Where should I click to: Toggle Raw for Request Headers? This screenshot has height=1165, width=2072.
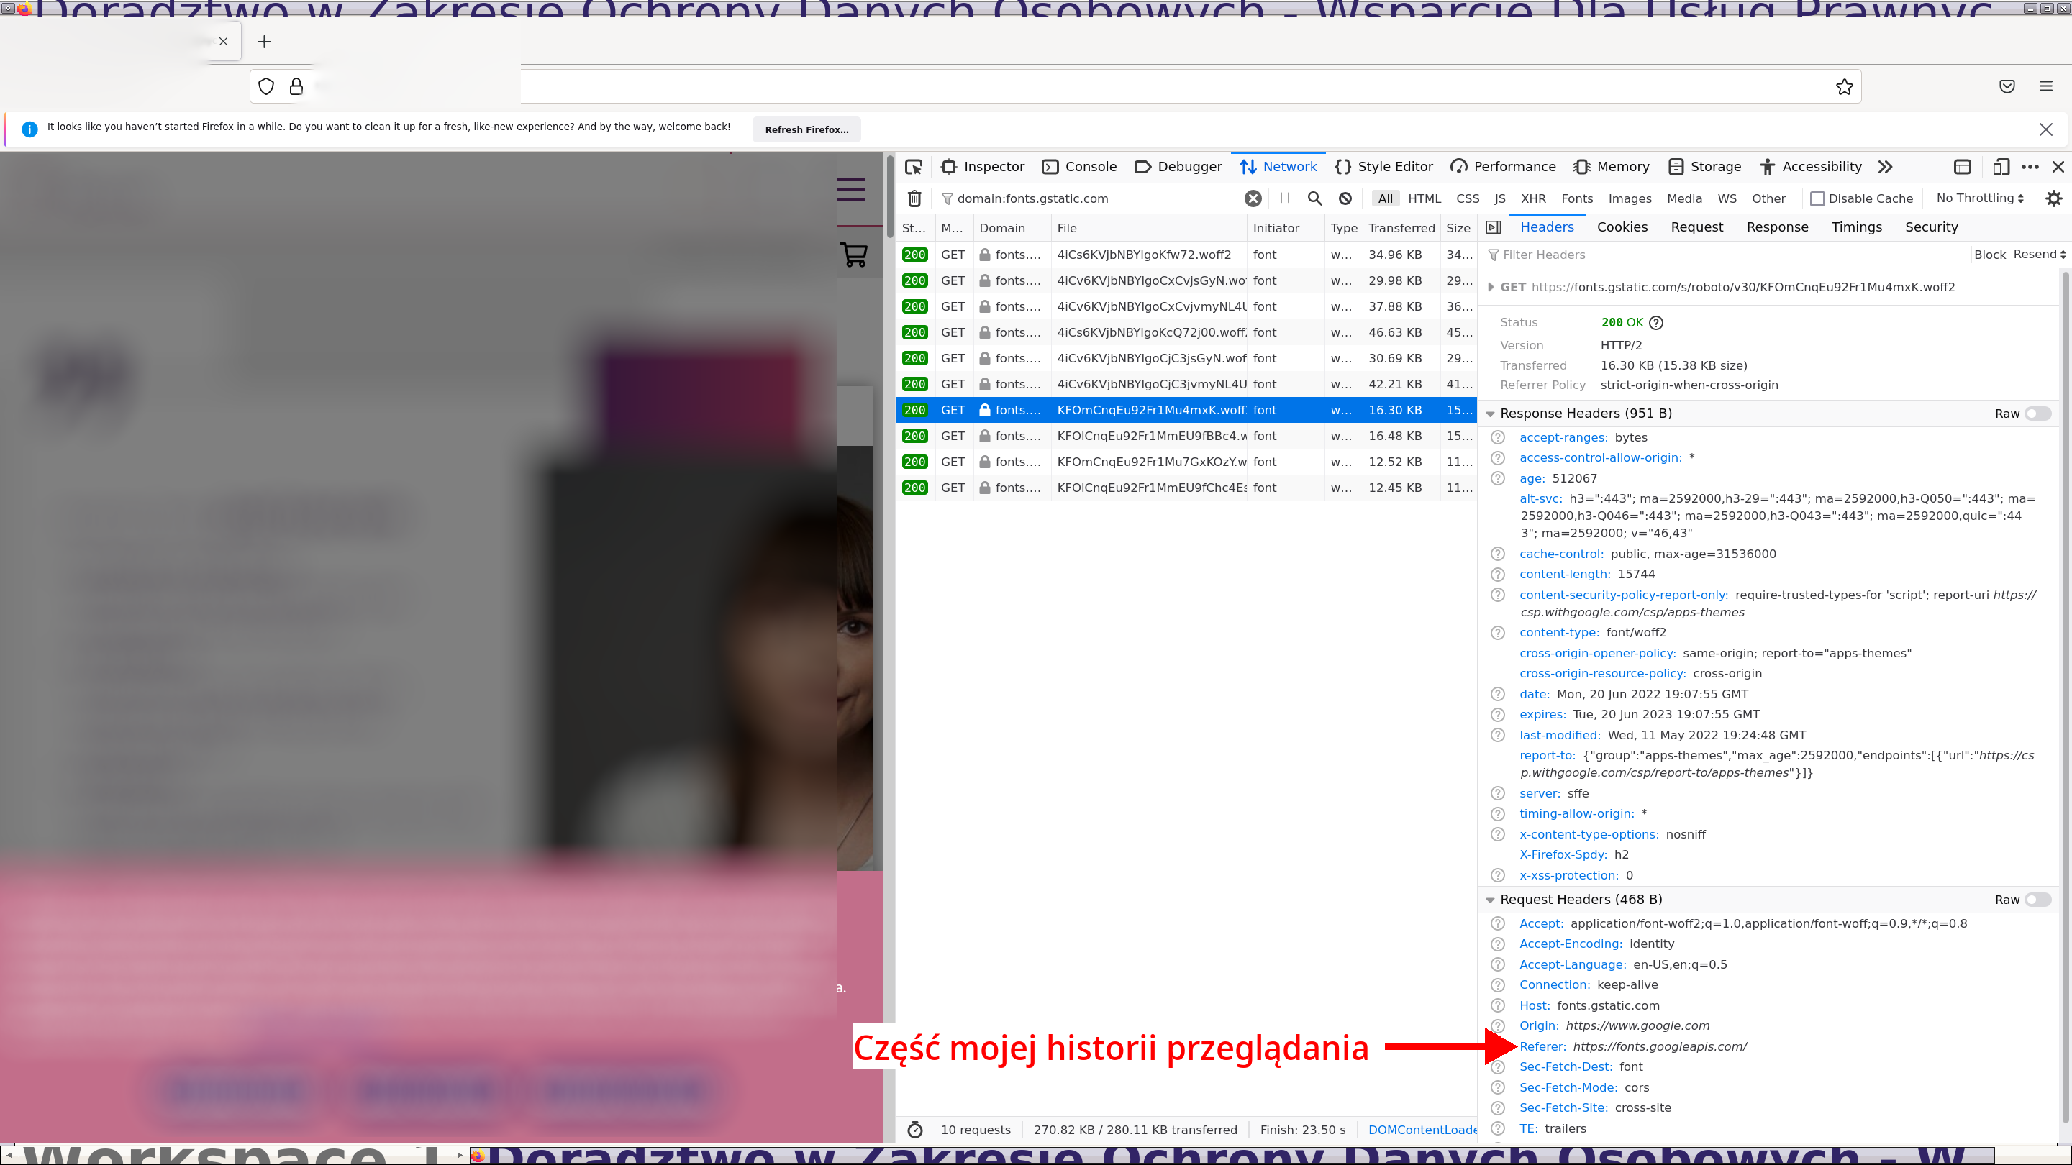[2037, 900]
